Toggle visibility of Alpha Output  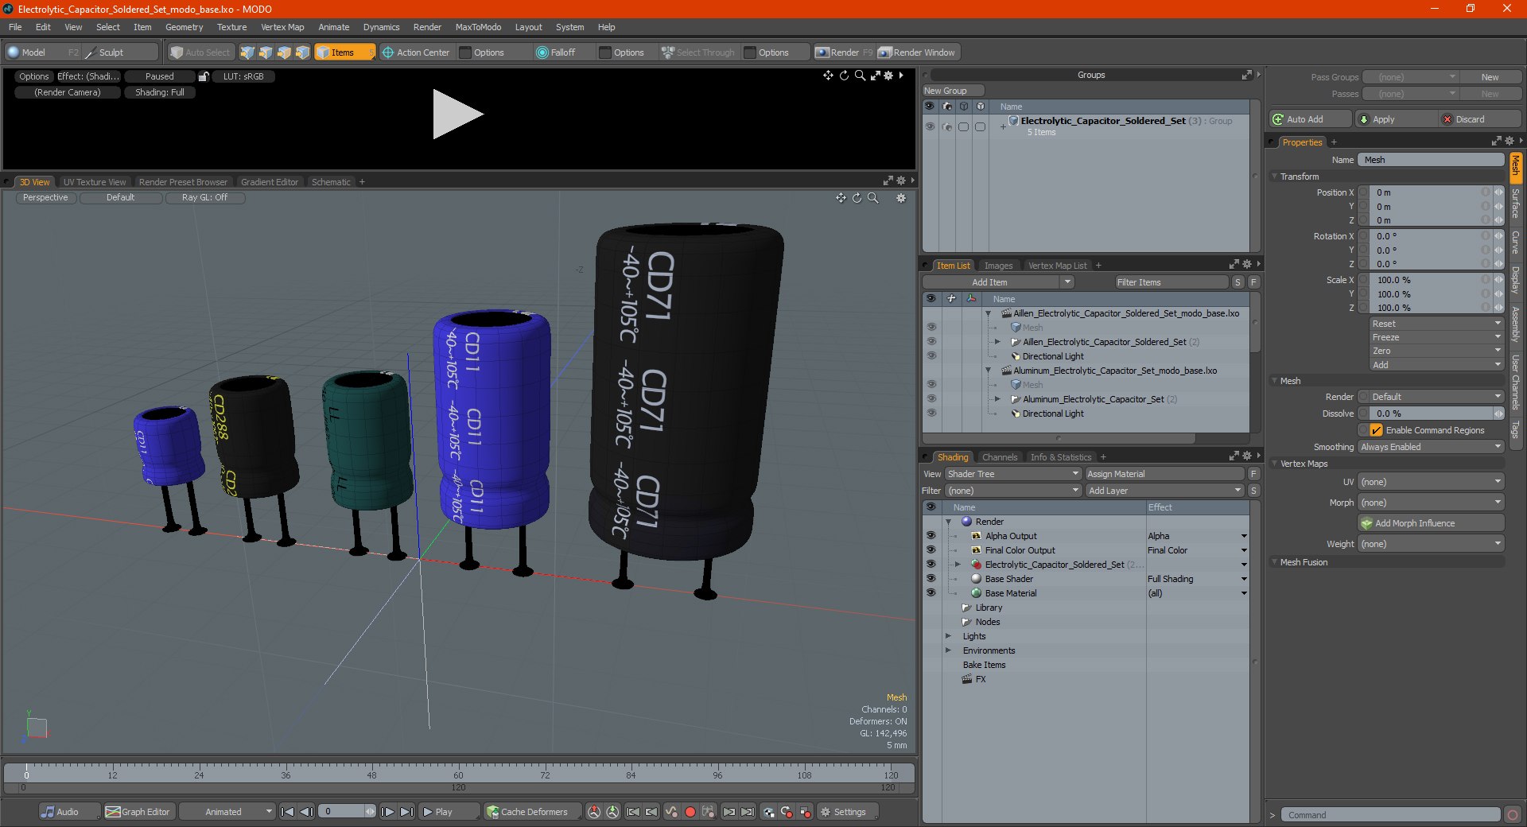931,536
